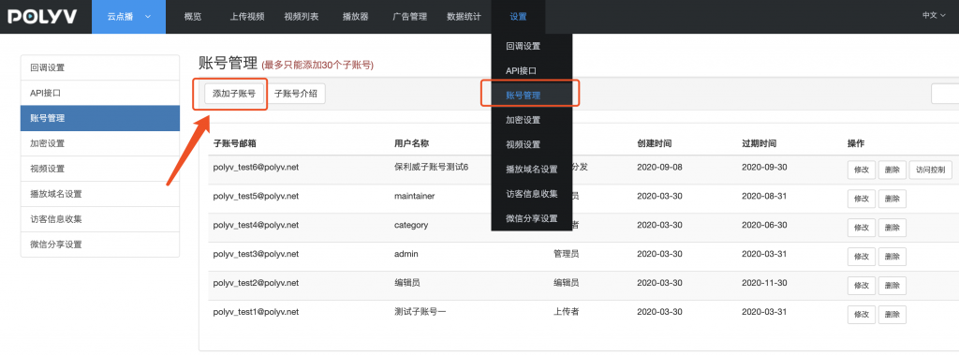Click 修改 for polyv_test4@polyv.net

862,228
